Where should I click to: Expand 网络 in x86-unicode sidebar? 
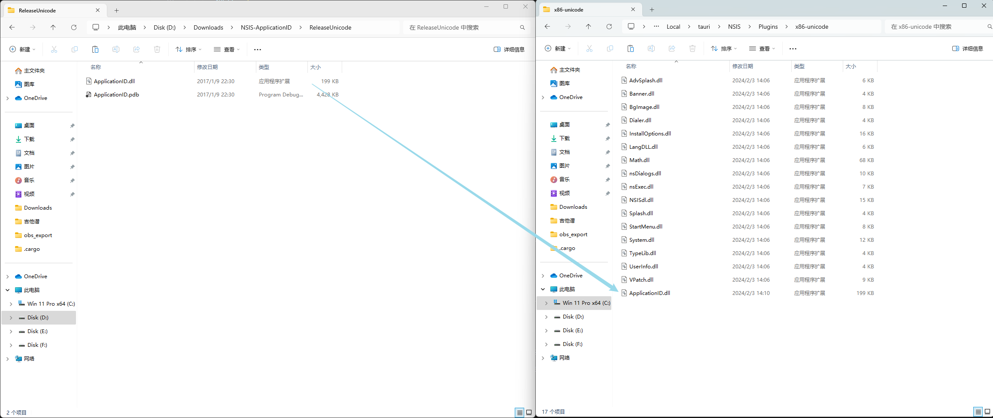click(543, 358)
